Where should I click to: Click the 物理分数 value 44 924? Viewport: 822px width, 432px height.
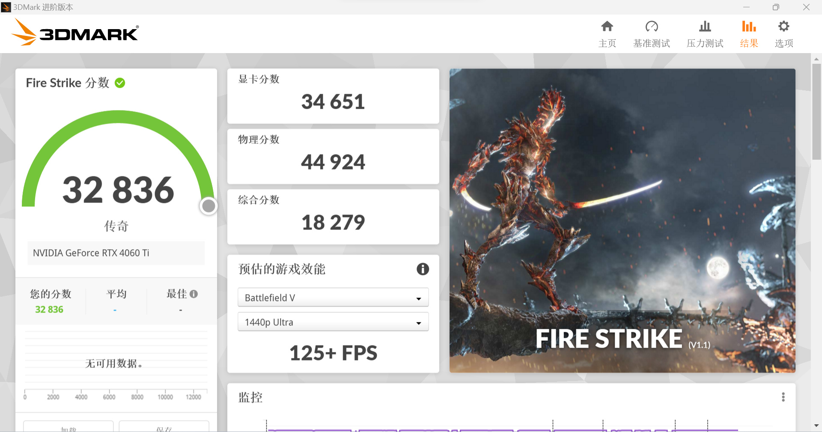coord(333,162)
